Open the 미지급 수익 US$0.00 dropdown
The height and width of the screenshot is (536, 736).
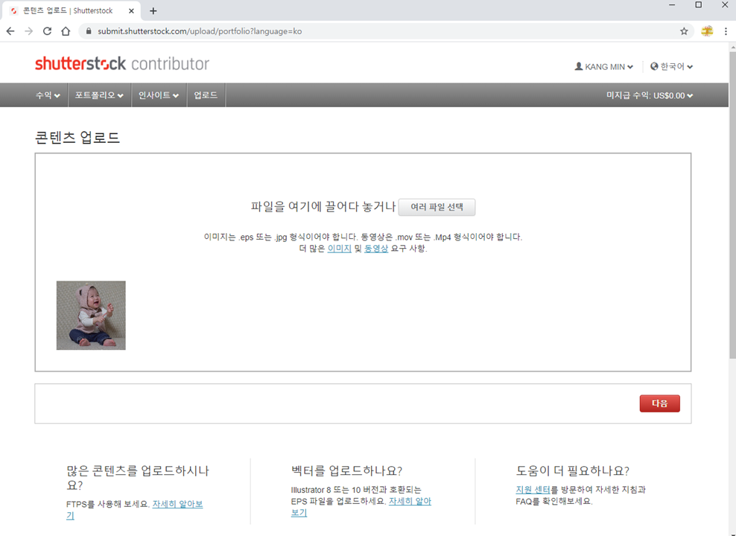click(650, 96)
